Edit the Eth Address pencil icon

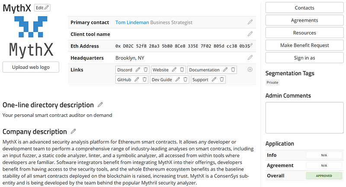(x=251, y=45)
